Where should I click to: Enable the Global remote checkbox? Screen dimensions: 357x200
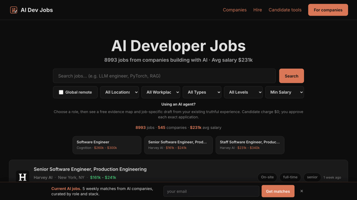[x=61, y=92]
